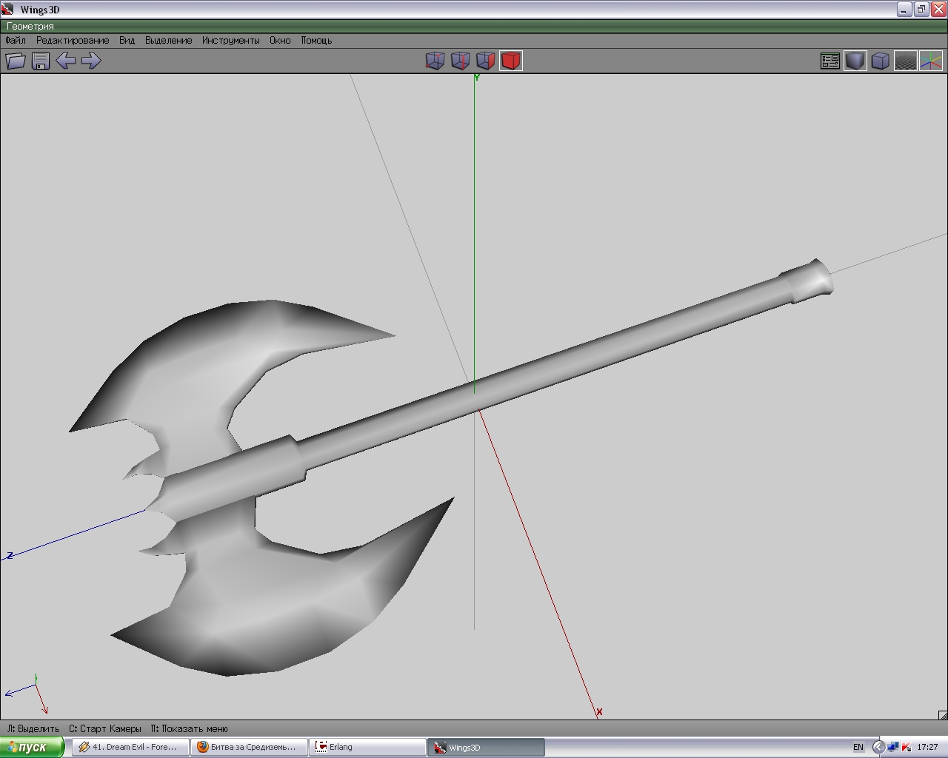Open the Инструменты menu

tap(231, 40)
